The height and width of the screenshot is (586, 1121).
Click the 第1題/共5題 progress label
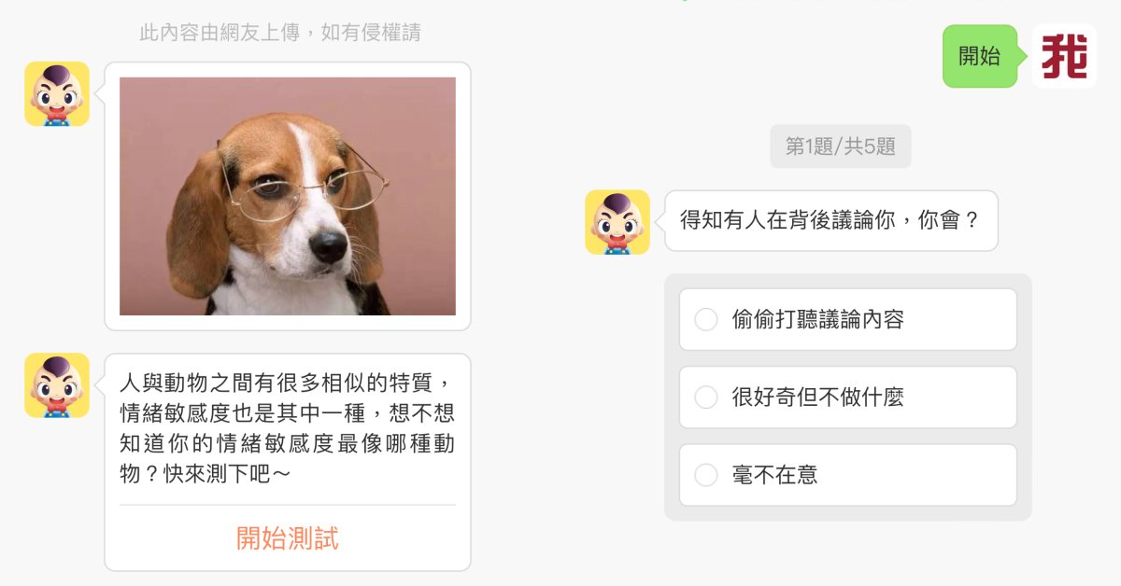(x=841, y=146)
